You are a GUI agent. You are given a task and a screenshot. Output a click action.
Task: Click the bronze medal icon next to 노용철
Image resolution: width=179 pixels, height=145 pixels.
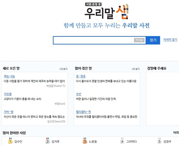(85, 141)
